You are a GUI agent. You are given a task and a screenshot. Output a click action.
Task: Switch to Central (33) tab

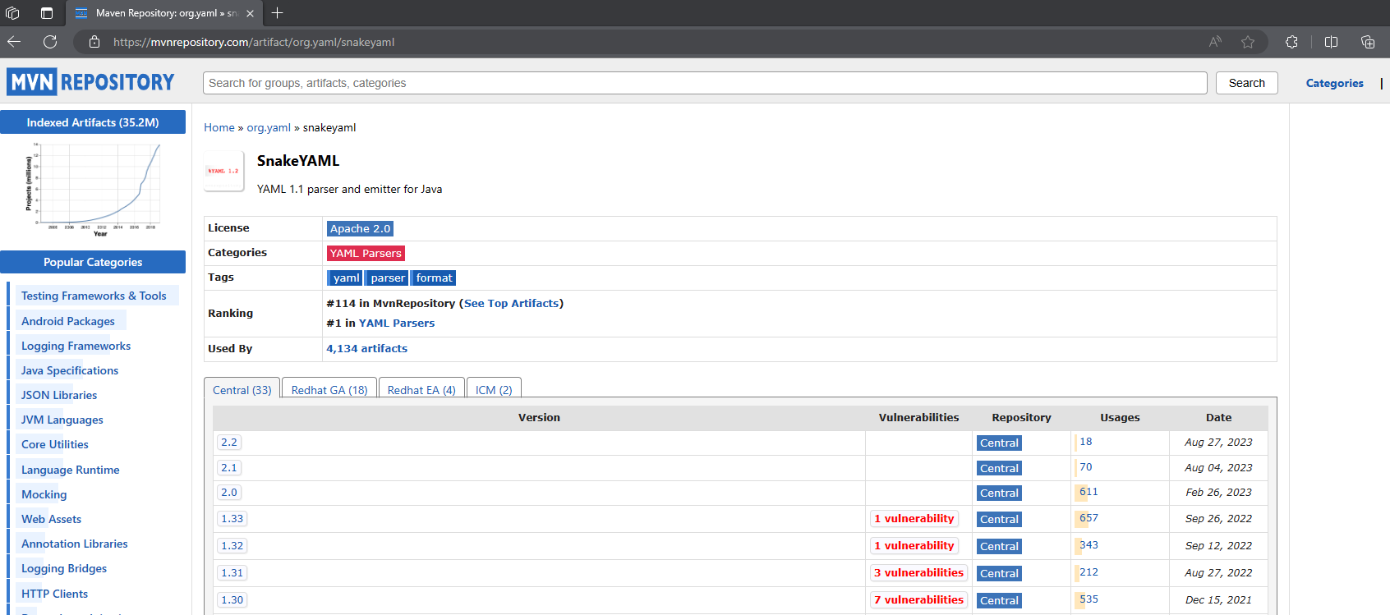point(242,390)
